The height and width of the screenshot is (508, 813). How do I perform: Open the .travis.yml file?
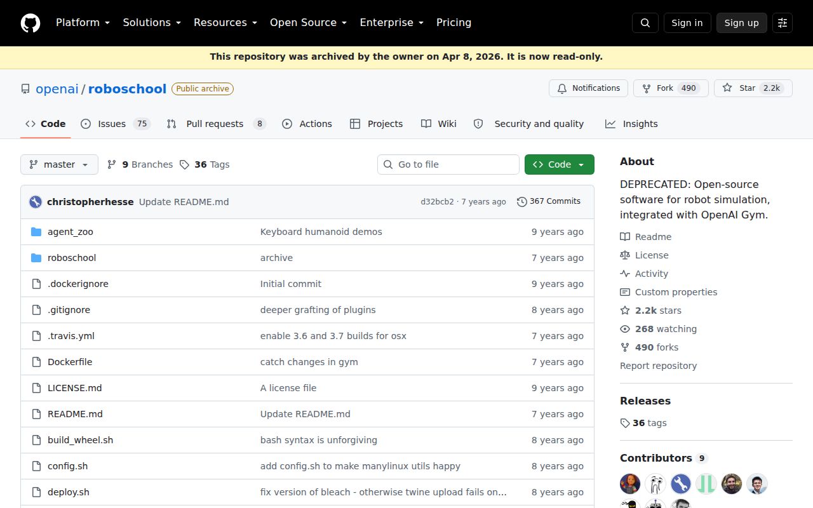(x=71, y=336)
